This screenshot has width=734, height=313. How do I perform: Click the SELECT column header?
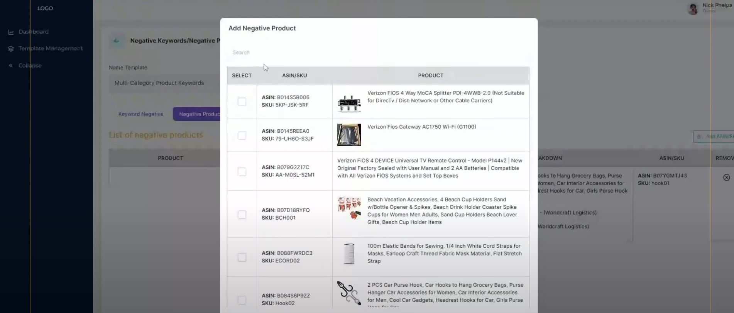(242, 76)
